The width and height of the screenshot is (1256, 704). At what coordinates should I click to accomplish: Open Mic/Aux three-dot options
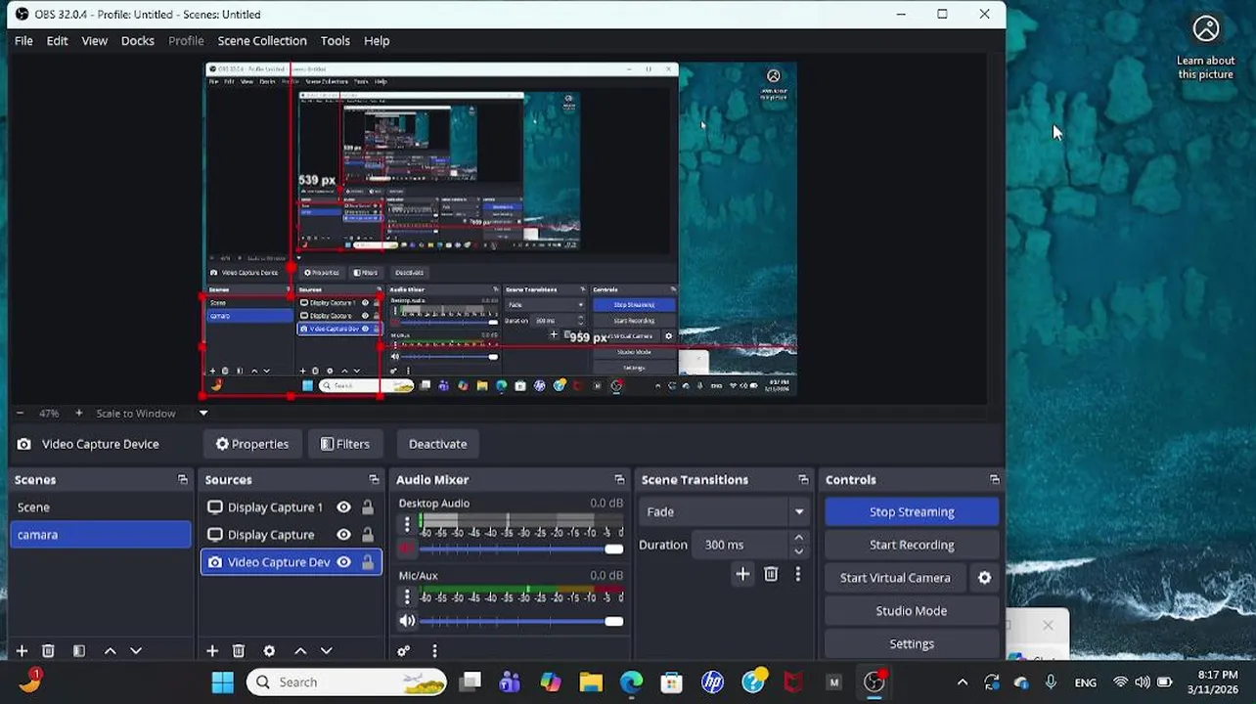coord(407,597)
